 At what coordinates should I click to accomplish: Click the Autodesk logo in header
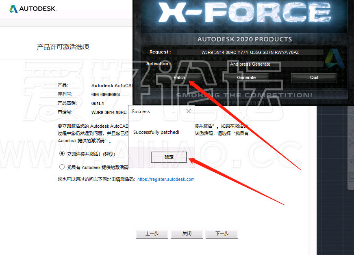[33, 9]
